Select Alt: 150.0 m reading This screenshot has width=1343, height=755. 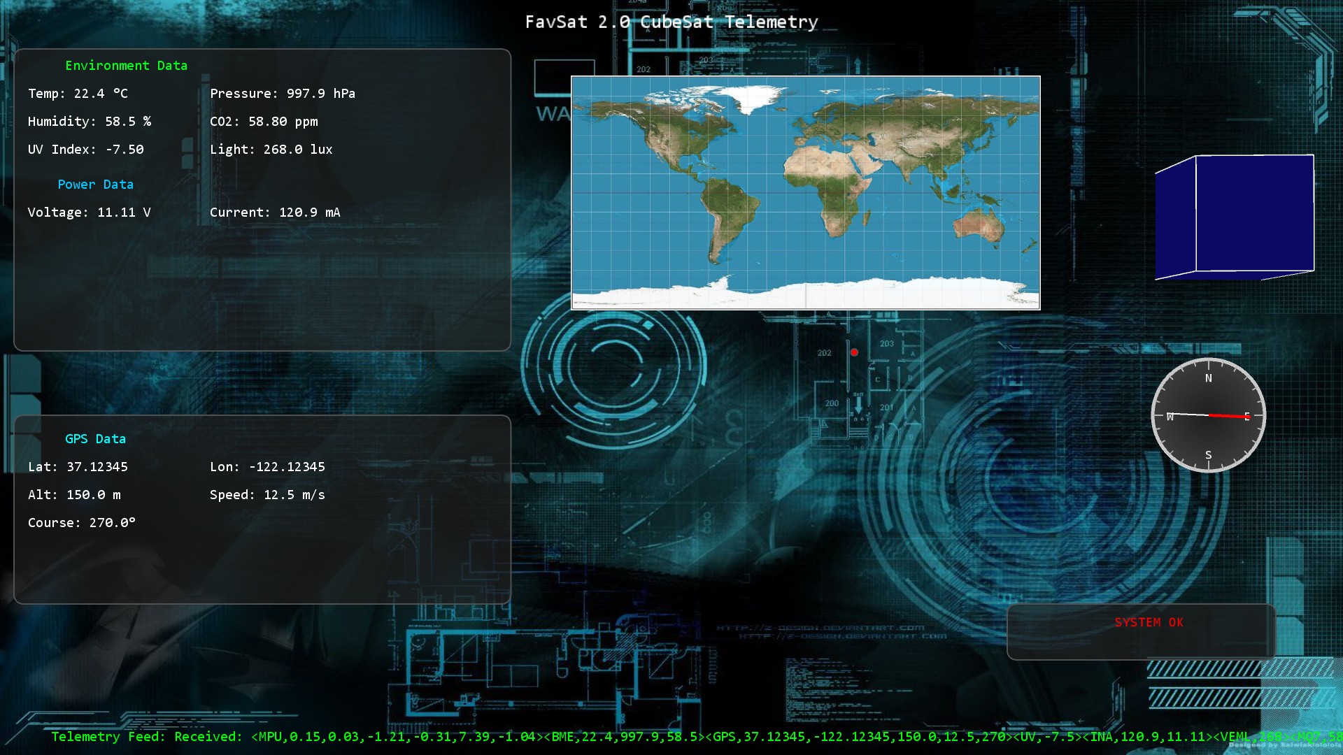point(74,495)
